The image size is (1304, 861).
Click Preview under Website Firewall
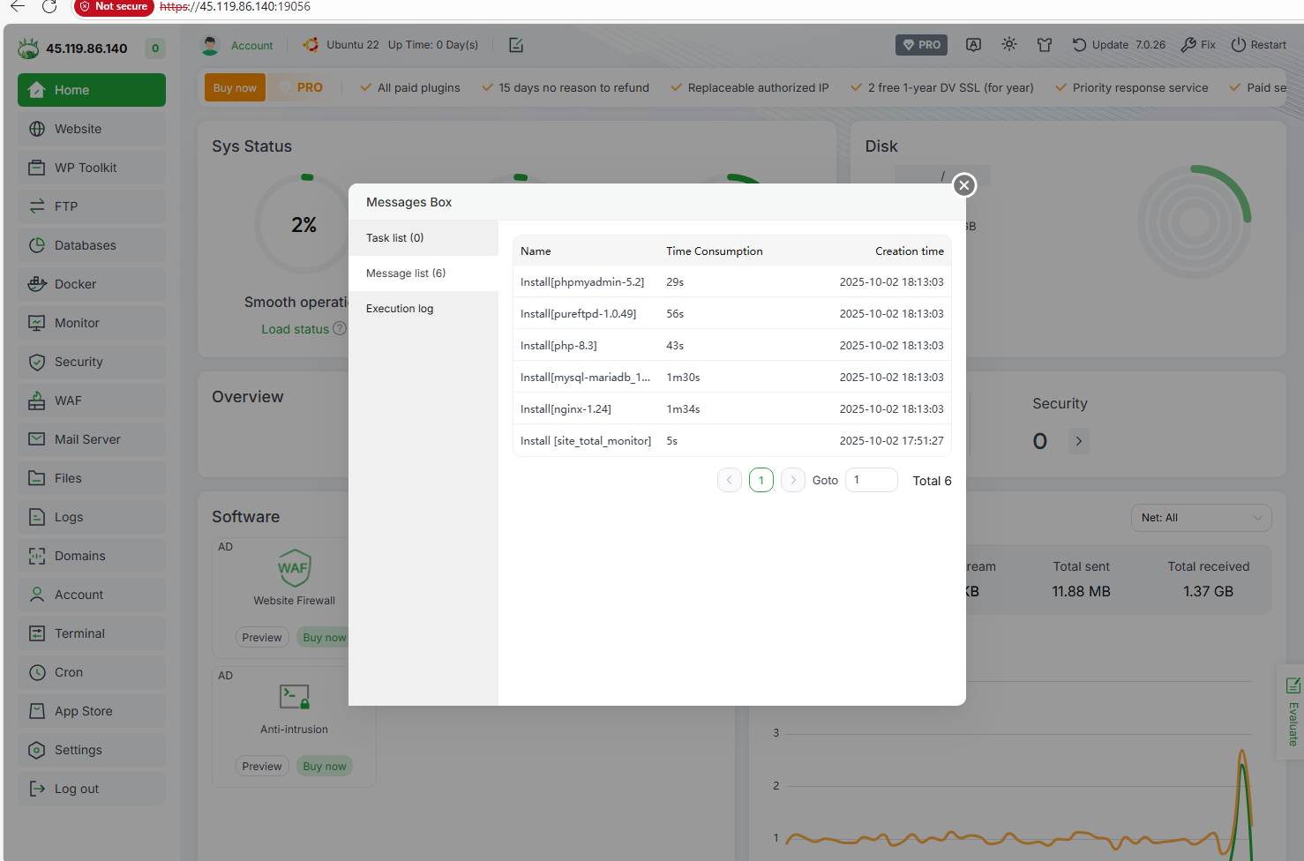coord(262,638)
